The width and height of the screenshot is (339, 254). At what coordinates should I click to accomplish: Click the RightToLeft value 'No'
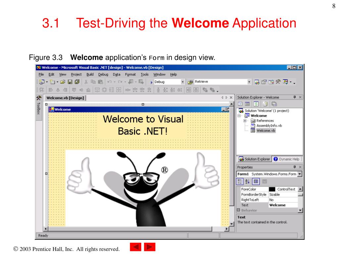pyautogui.click(x=283, y=200)
